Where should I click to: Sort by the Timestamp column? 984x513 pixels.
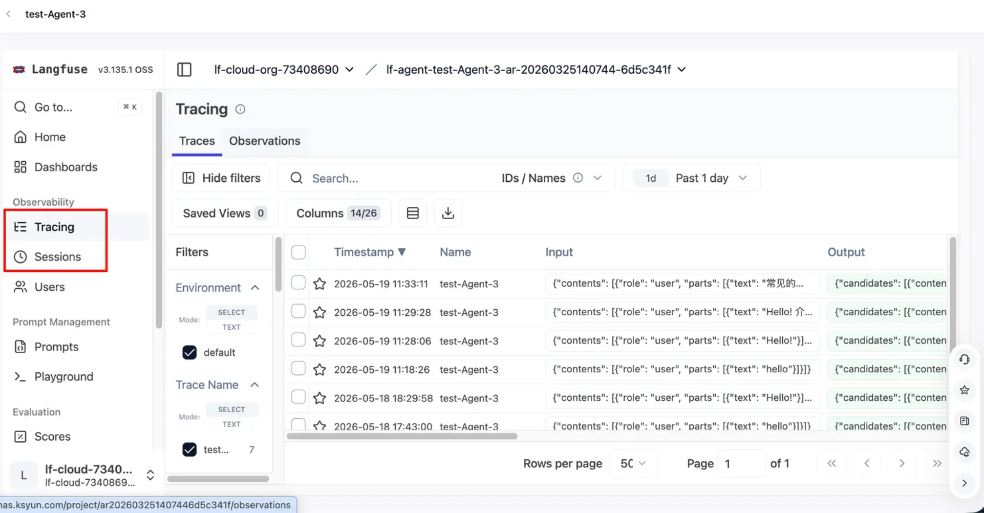tap(370, 252)
